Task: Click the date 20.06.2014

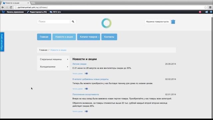Action: (170, 64)
